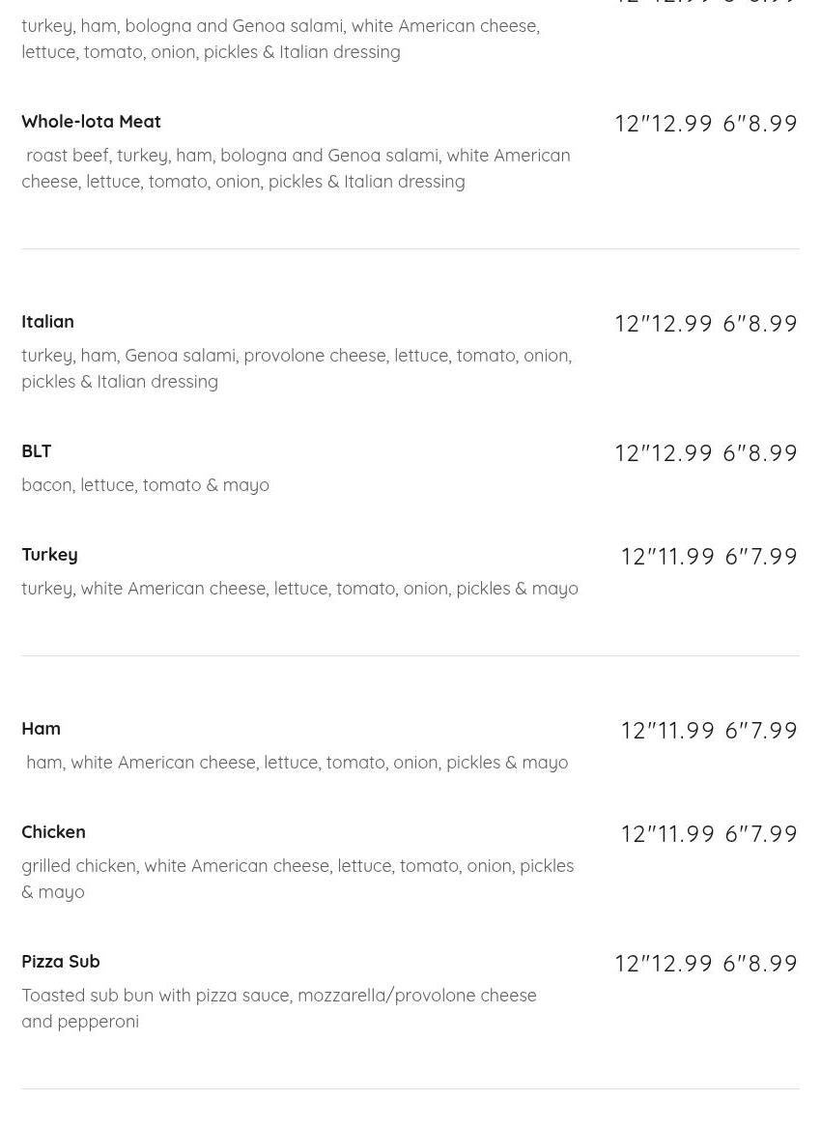Click the bacon, lettuce, tomato & mayo text
The width and height of the screenshot is (821, 1129).
point(145,485)
